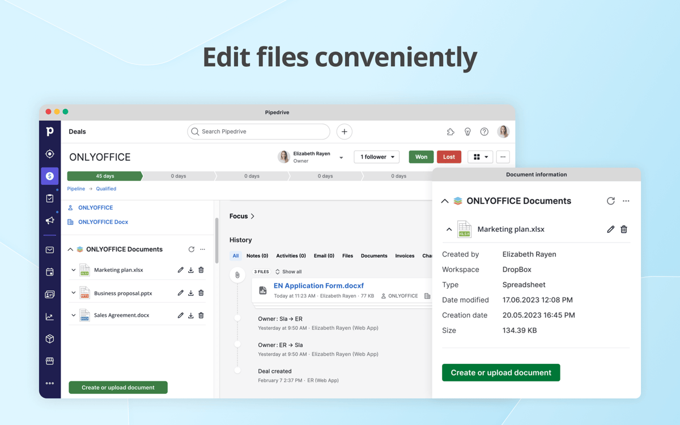680x425 pixels.
Task: Click inside the Search Pipedrive field
Action: point(258,131)
